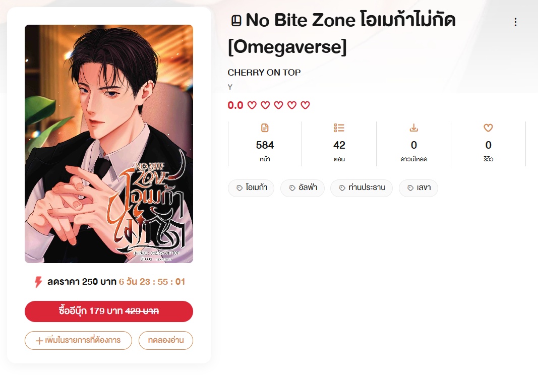The image size is (538, 376).
Task: Add book to wishlist with เพิ่มในรายการที่ต้องการ
Action: click(78, 340)
